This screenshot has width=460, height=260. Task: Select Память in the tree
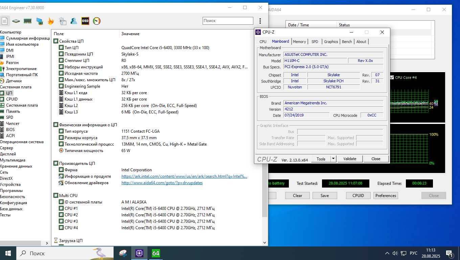click(x=13, y=111)
